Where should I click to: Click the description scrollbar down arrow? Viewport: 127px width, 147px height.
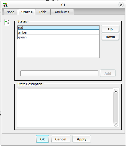[x=116, y=124]
